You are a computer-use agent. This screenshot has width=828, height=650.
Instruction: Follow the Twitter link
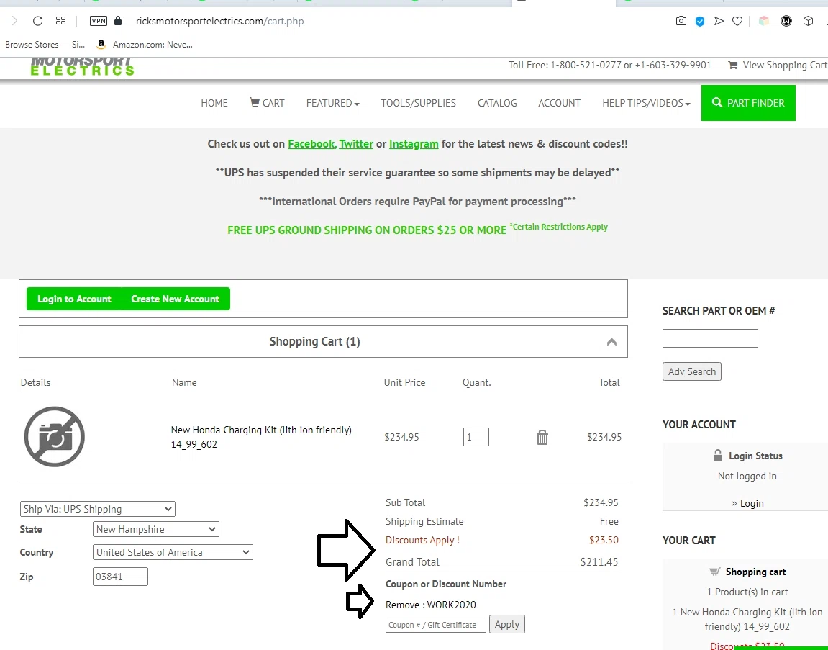(356, 144)
